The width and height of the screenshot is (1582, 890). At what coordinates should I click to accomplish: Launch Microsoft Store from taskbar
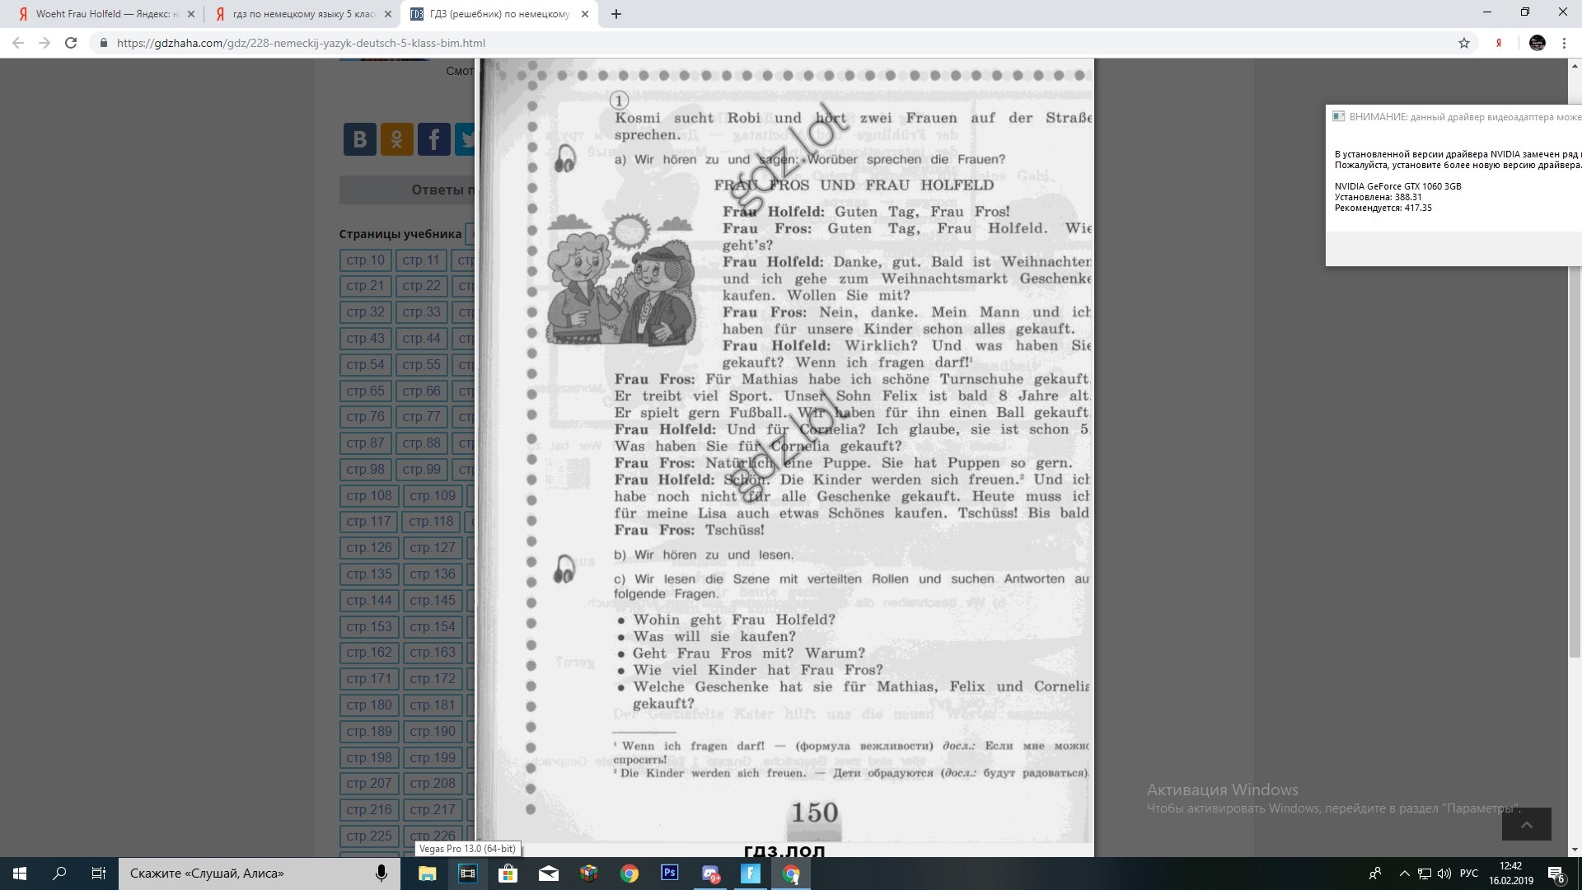click(x=508, y=873)
